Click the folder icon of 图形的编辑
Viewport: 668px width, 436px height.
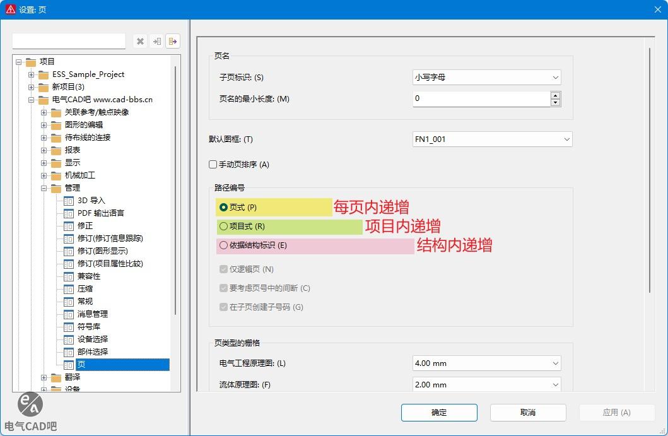56,126
